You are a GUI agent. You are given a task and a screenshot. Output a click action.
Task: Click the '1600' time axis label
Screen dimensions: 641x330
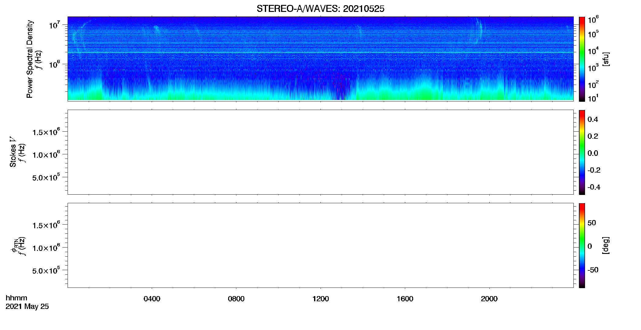point(405,299)
